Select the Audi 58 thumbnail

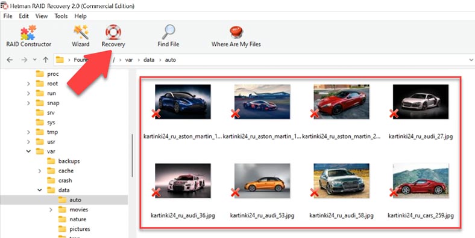pyautogui.click(x=341, y=181)
